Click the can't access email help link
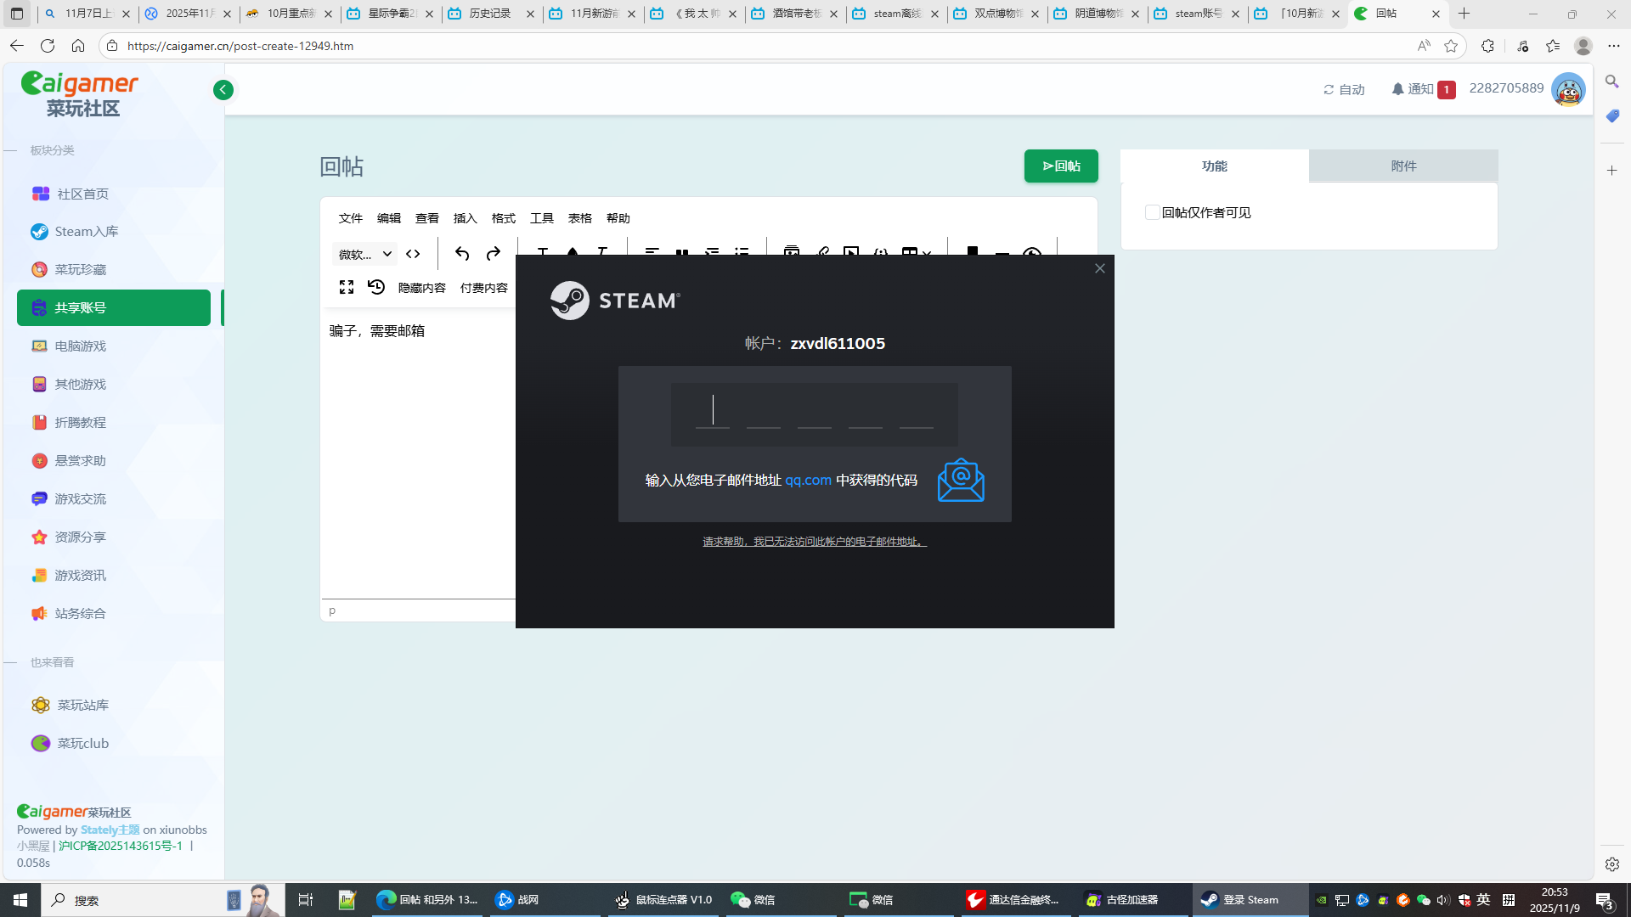 coord(814,542)
